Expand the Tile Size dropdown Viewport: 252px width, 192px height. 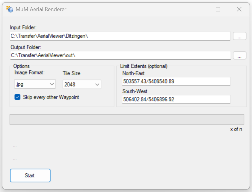tap(82, 85)
